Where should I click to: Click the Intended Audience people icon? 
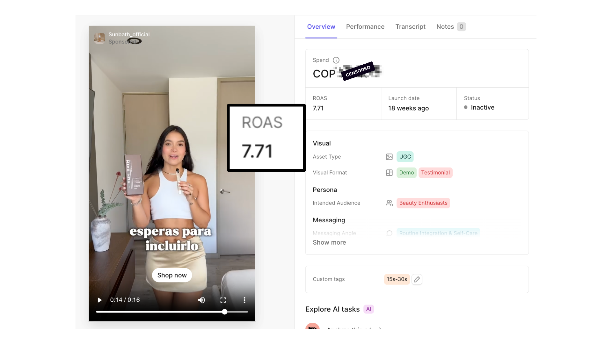(389, 203)
